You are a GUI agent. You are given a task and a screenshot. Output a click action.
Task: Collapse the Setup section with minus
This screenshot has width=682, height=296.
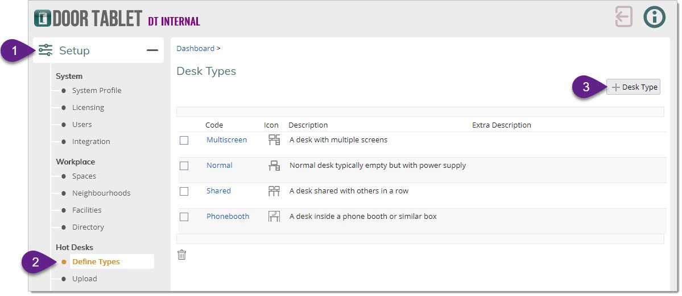tap(152, 50)
